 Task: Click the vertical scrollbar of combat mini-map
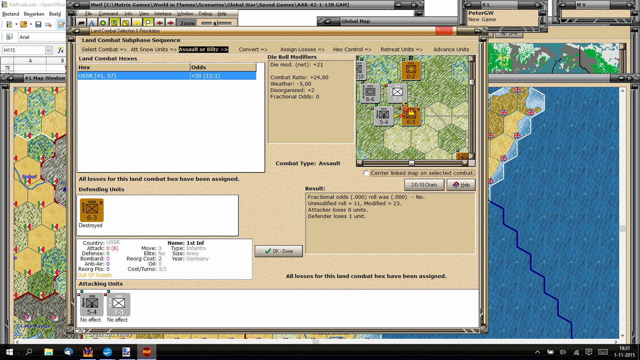[472, 107]
